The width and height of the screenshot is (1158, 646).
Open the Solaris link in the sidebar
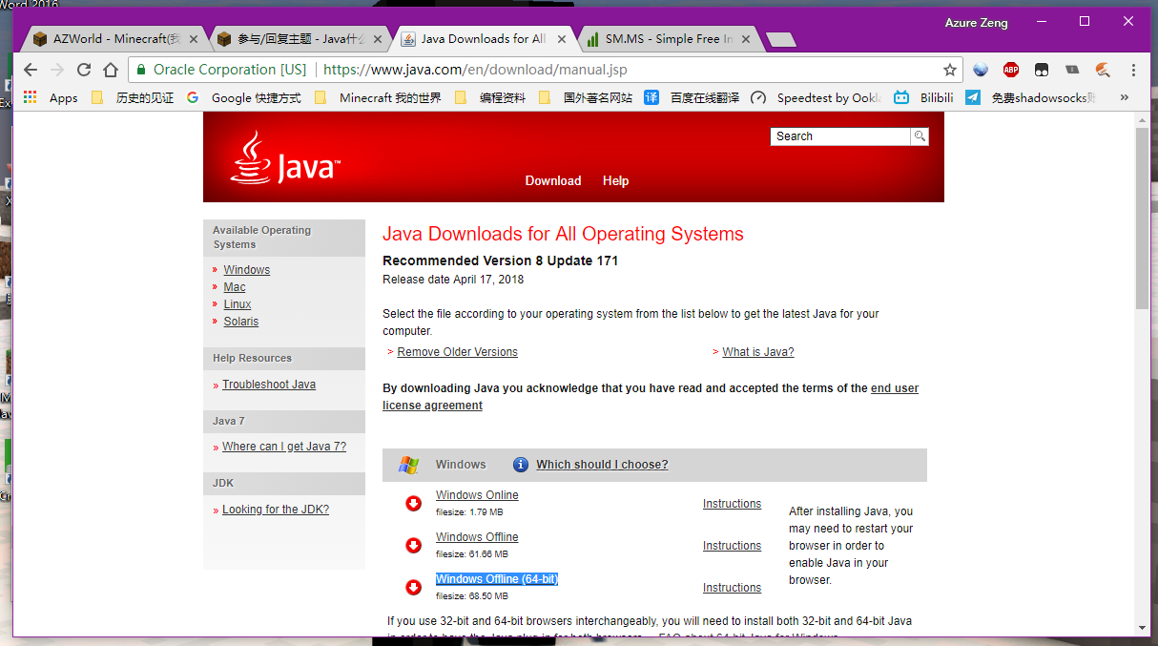tap(241, 322)
